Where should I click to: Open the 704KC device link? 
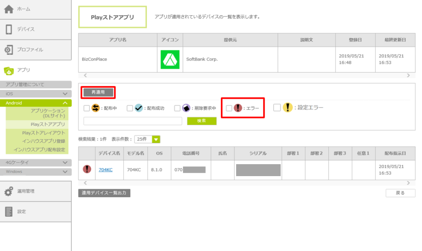click(105, 170)
